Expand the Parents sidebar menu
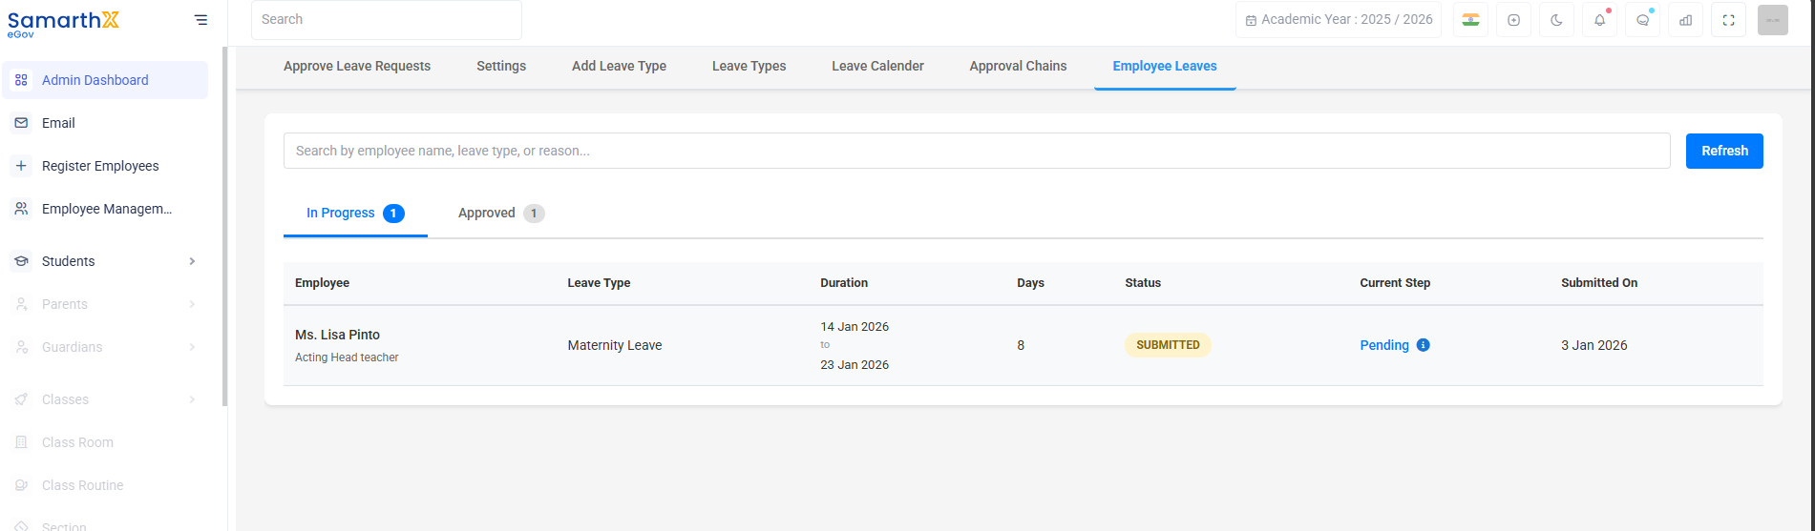Viewport: 1815px width, 531px height. coord(105,304)
